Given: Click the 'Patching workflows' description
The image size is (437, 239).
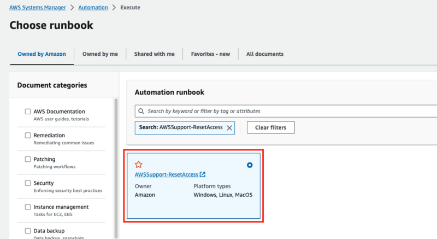Looking at the screenshot, I should coord(54,167).
